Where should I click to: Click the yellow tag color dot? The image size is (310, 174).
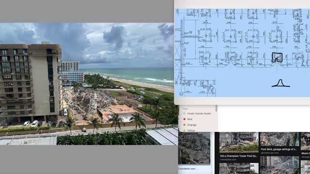tap(184, 130)
